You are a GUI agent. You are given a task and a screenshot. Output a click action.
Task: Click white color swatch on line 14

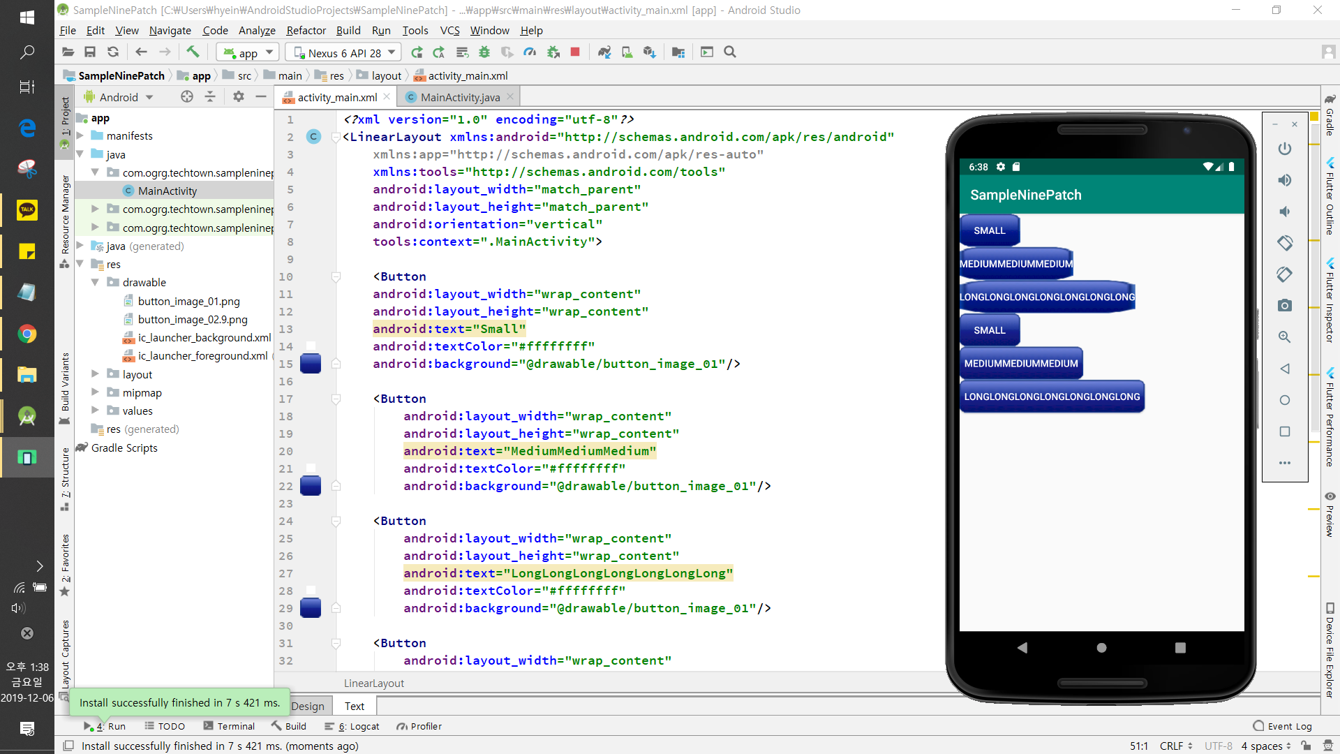tap(311, 346)
